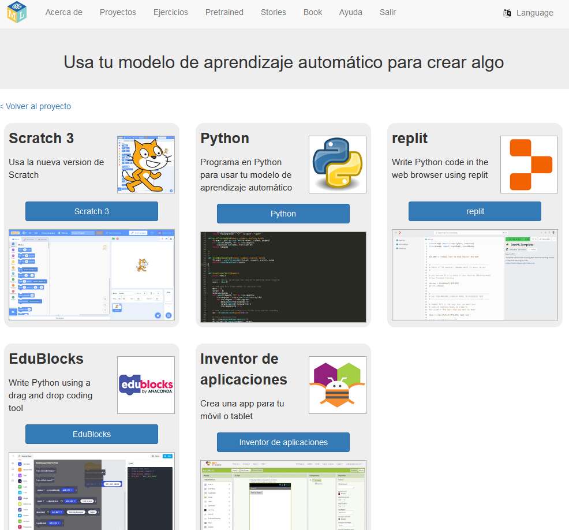
Task: Open the replit editor screenshot thumbnail
Action: [x=475, y=275]
